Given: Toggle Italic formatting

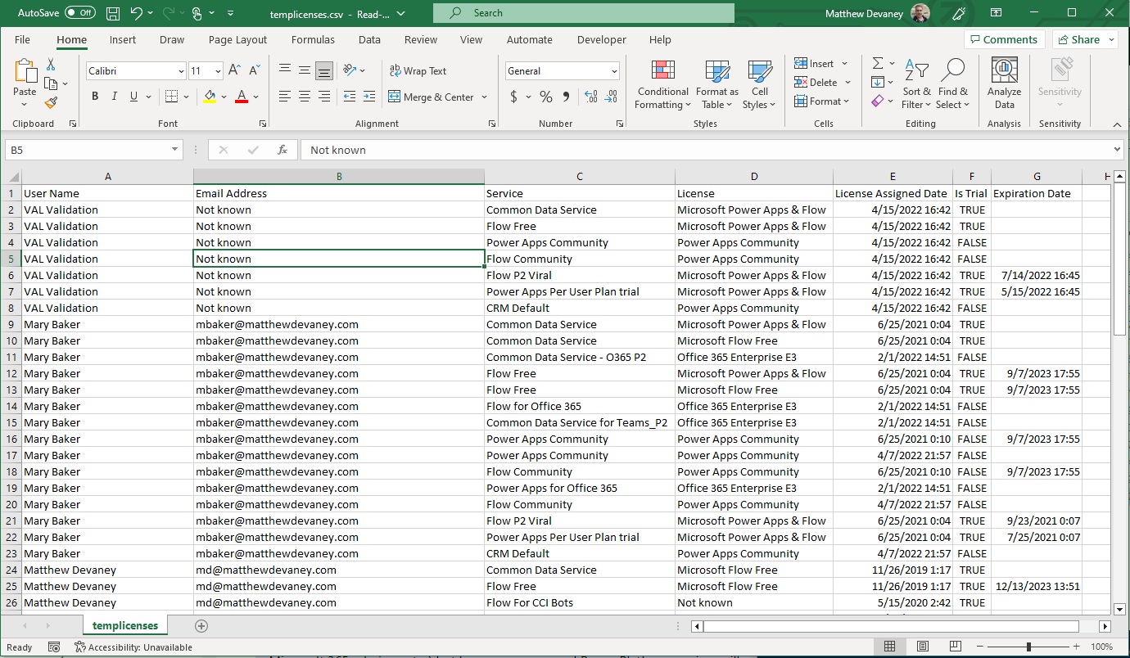Looking at the screenshot, I should (x=115, y=97).
